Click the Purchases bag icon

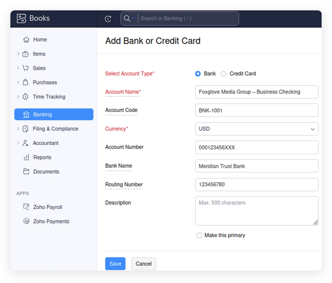[25, 82]
